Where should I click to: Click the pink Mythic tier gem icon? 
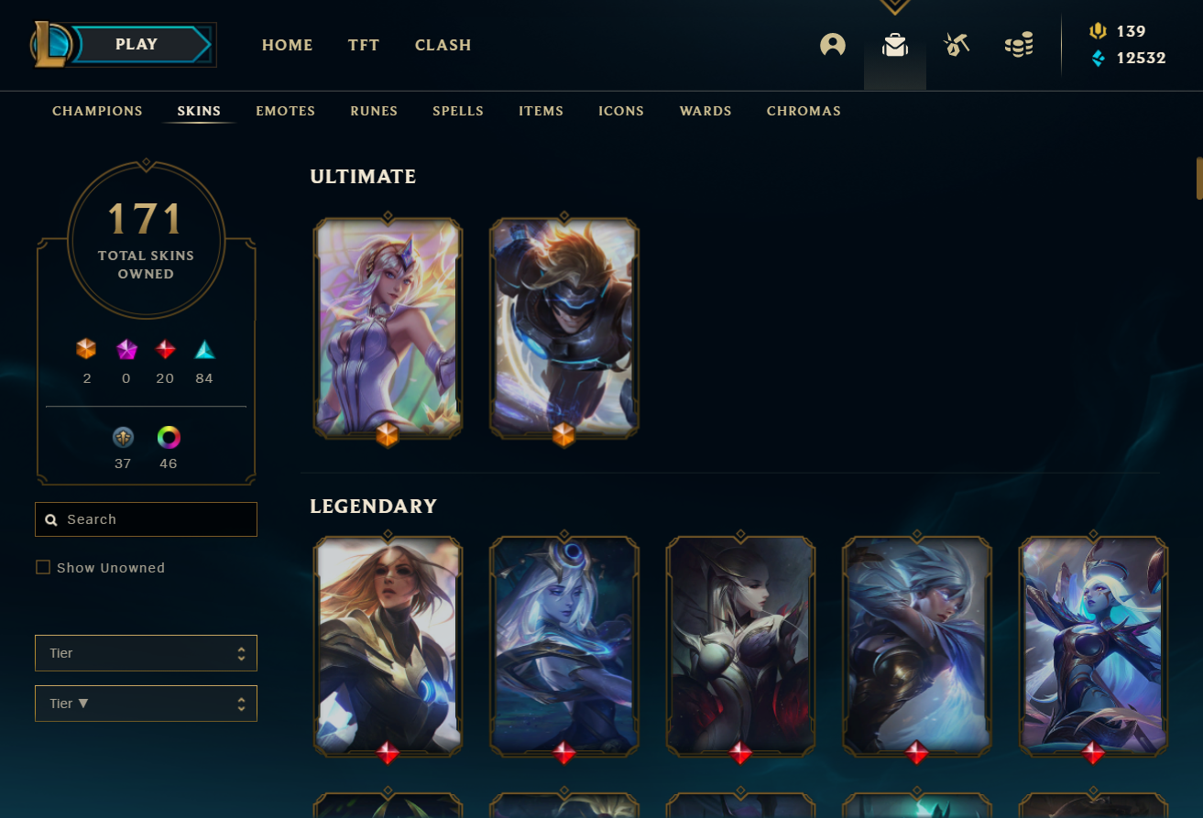tap(126, 349)
